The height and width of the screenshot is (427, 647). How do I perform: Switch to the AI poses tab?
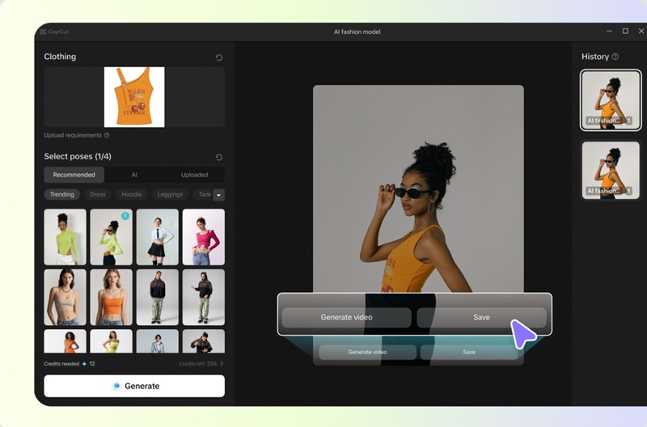coord(134,175)
